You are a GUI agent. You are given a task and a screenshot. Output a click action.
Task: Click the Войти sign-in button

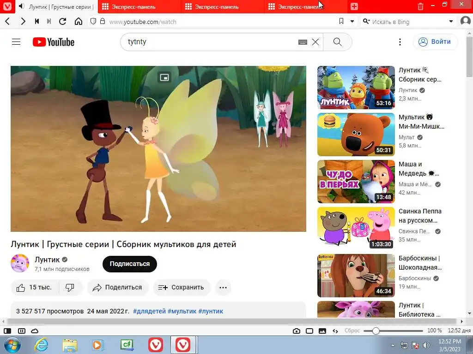click(x=435, y=42)
